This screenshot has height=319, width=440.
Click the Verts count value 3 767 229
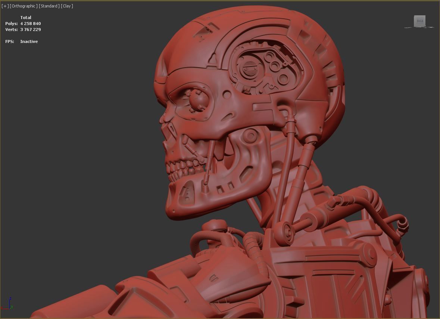(31, 30)
